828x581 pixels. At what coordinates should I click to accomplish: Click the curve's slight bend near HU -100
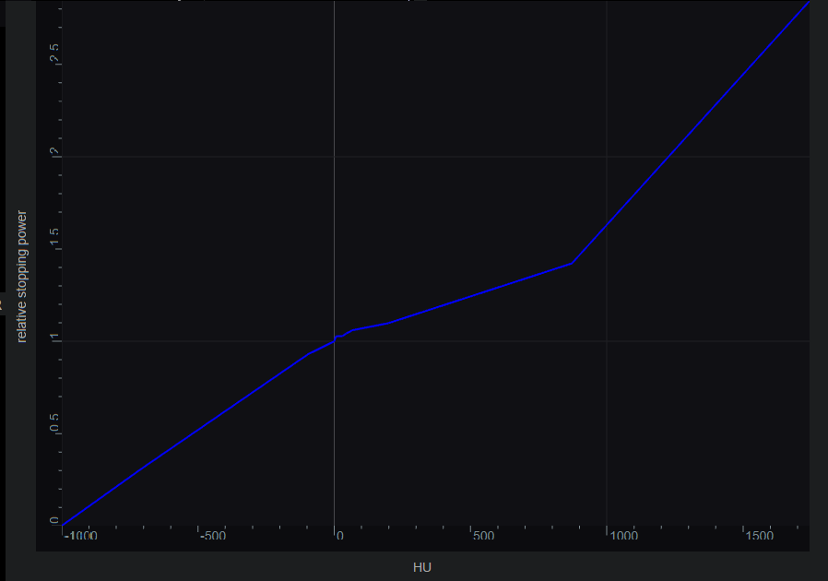point(308,353)
